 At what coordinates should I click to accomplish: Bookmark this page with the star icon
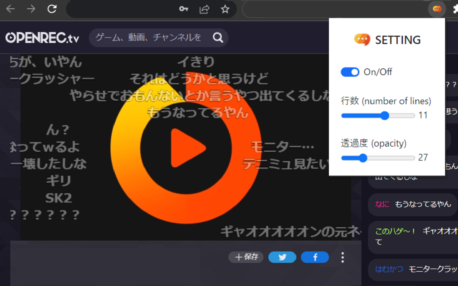(x=225, y=9)
